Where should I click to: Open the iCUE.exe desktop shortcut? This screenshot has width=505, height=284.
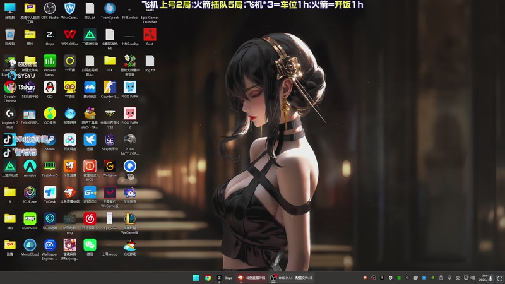[30, 194]
